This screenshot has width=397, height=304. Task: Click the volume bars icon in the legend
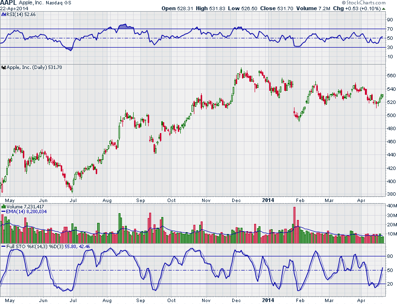[3, 206]
